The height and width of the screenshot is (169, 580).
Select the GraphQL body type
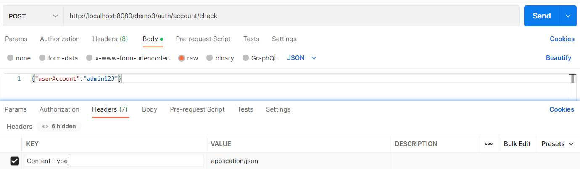point(260,58)
